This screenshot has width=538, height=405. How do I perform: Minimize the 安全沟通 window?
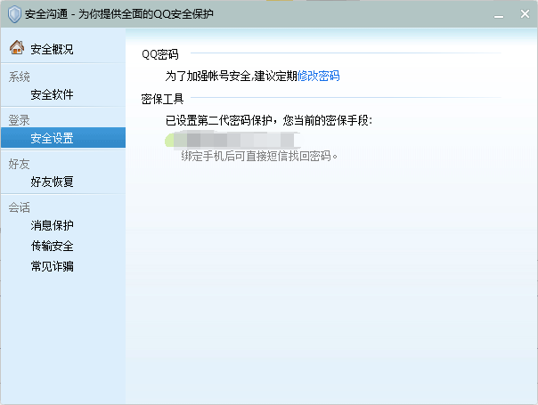pos(499,16)
